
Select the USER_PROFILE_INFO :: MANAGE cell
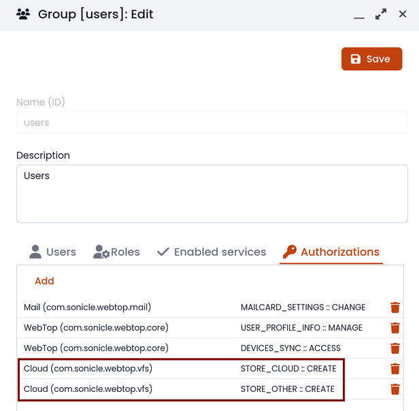pos(301,327)
